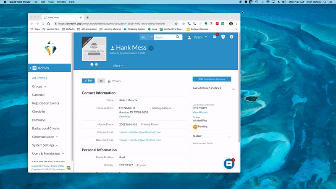Open the ellipsis menu beside Hank Mess
The height and width of the screenshot is (189, 336).
click(151, 48)
